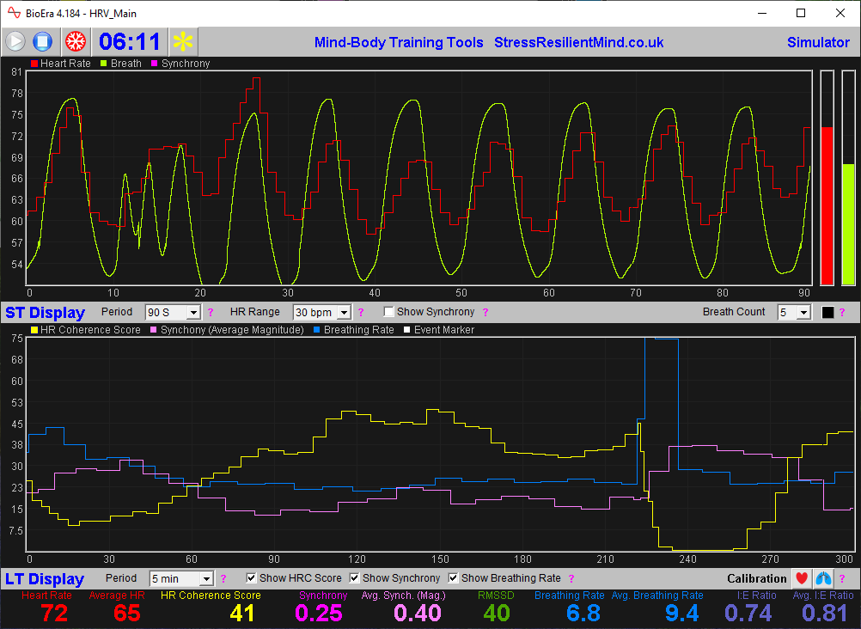Screen dimensions: 861x629
Task: Click the blue lungs calibration icon
Action: [823, 578]
